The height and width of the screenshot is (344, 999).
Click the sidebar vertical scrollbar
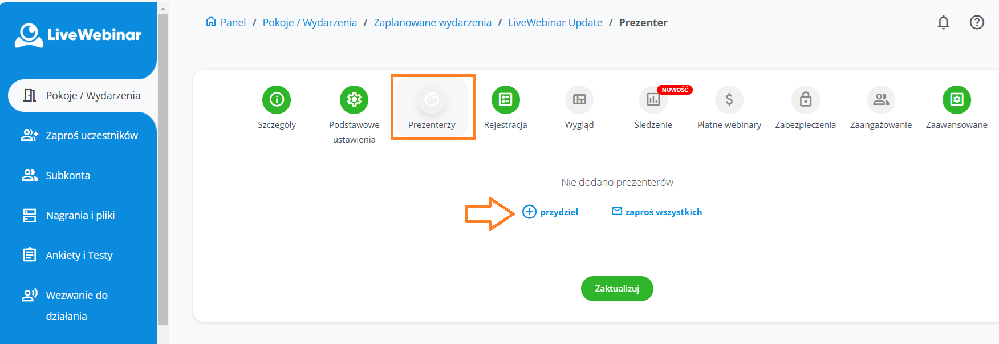(x=163, y=171)
